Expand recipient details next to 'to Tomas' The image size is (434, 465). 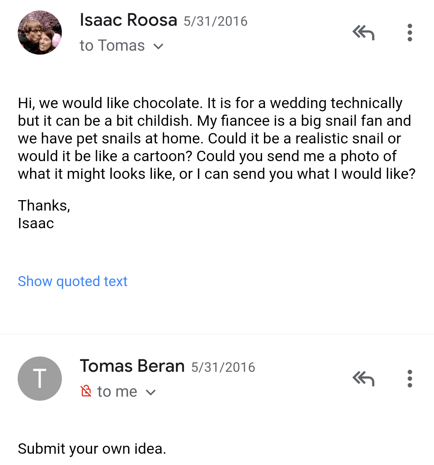[159, 47]
